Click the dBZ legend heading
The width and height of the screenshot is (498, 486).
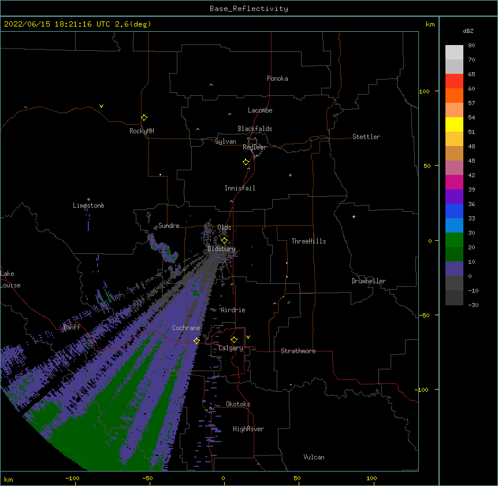468,31
